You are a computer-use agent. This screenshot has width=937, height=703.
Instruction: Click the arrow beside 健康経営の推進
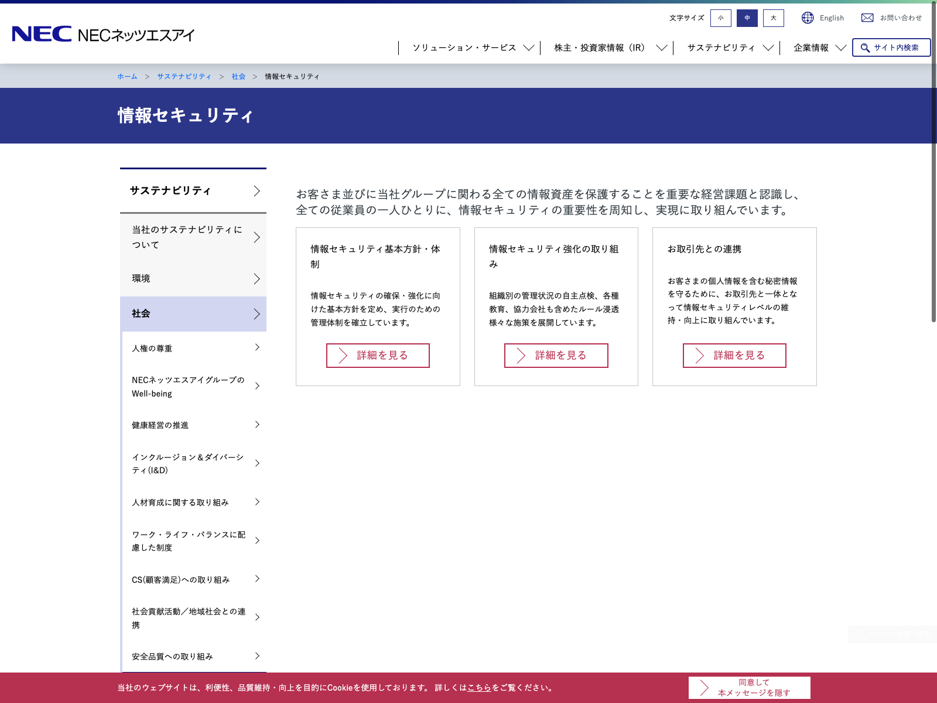coord(257,425)
